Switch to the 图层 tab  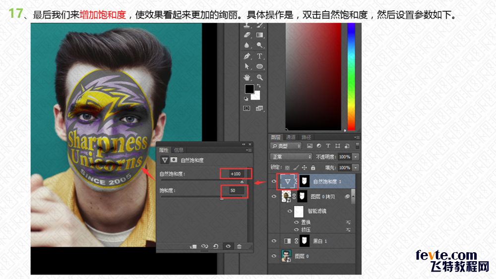(276, 137)
